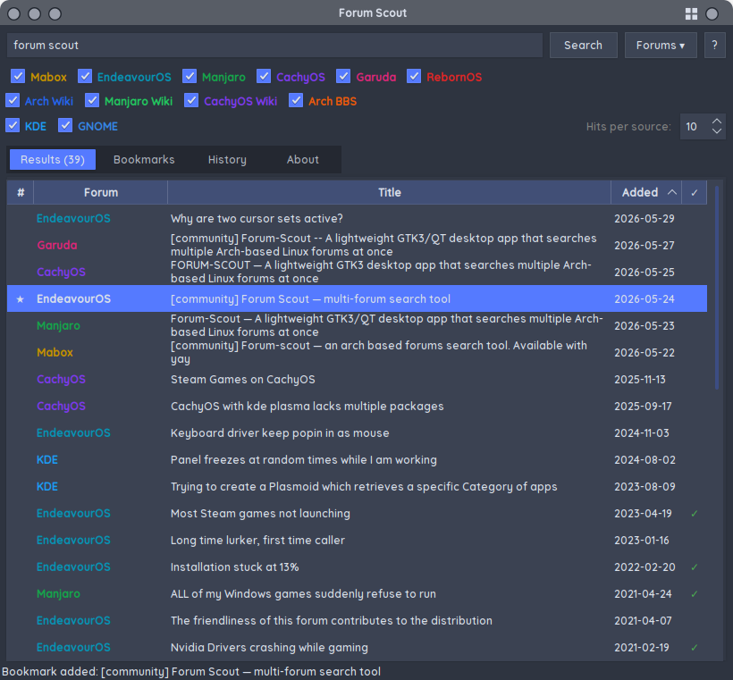This screenshot has height=680, width=733.
Task: Click the highlighted '[community] Forum Scout' row title
Action: point(310,299)
